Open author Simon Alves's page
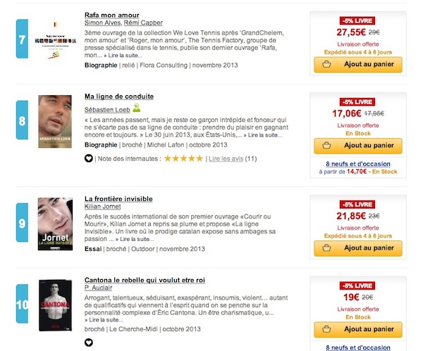Viewport: 423px width, 351px height. pos(102,23)
